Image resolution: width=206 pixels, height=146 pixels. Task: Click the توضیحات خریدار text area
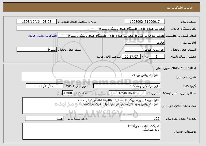coord(91,131)
